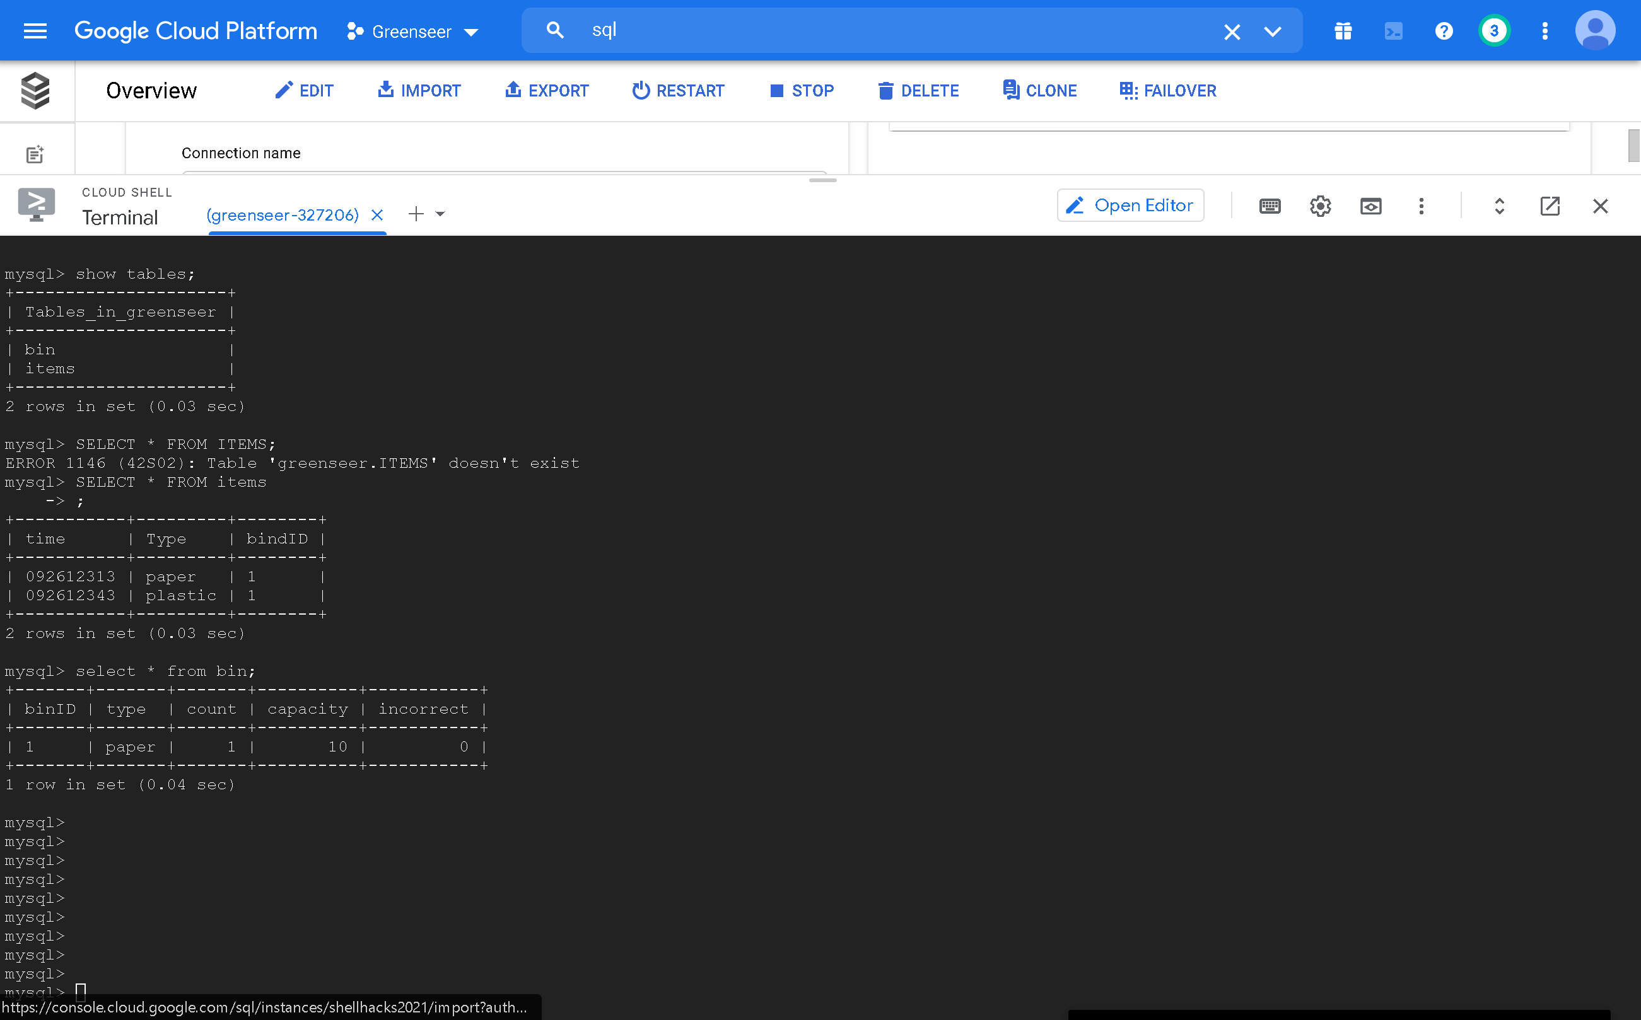This screenshot has height=1020, width=1641.
Task: Toggle the on-screen keyboard icon in Cloud Shell
Action: [1270, 206]
